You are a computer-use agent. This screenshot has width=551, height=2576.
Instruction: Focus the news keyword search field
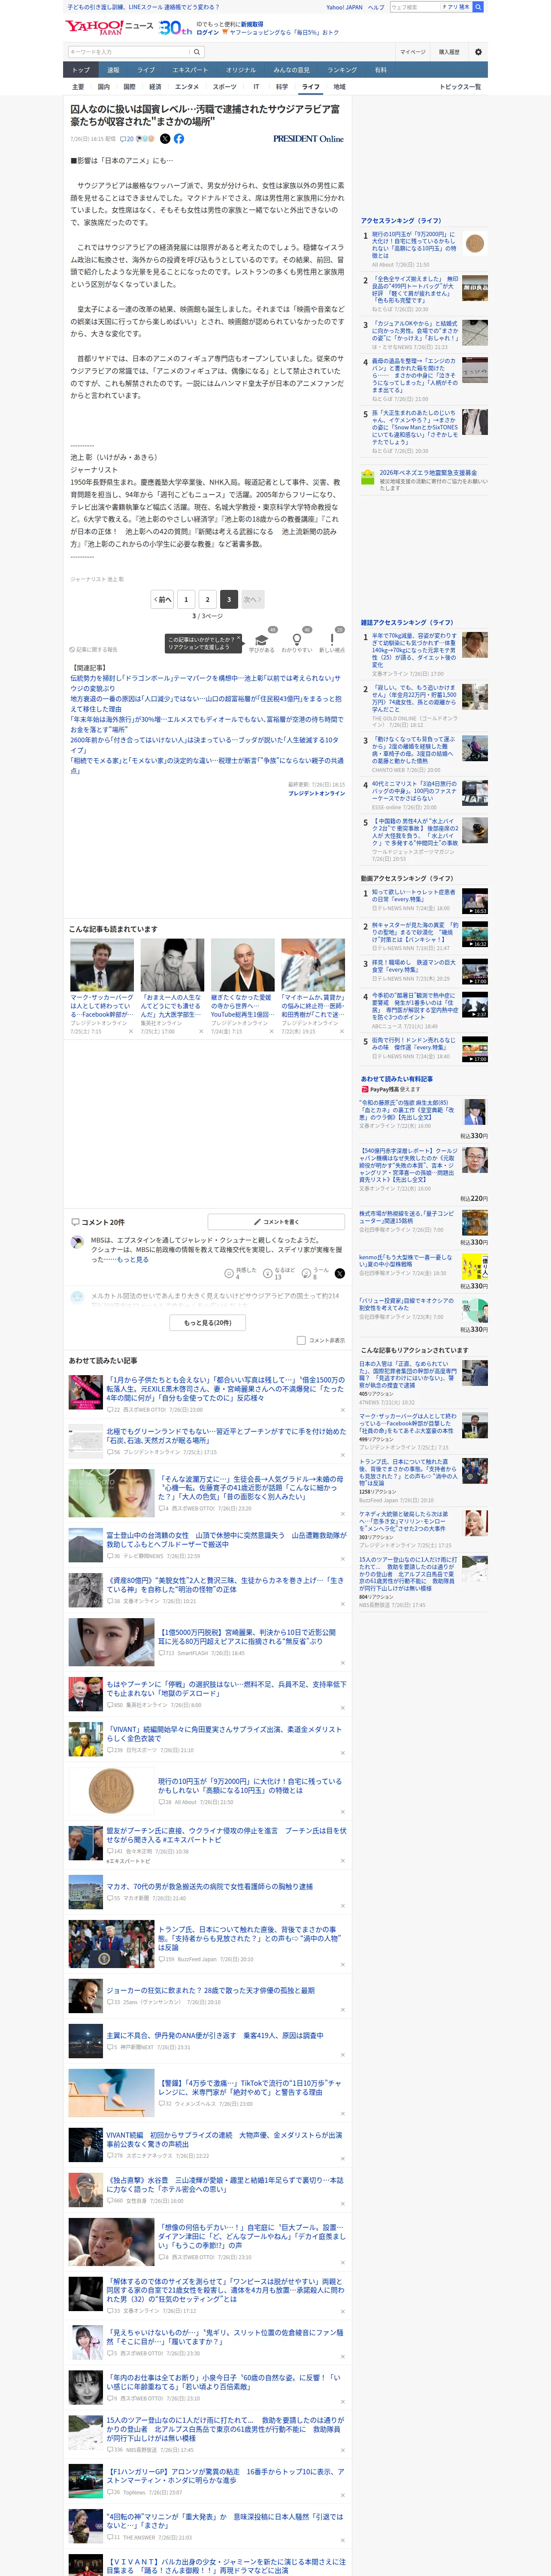coord(129,52)
